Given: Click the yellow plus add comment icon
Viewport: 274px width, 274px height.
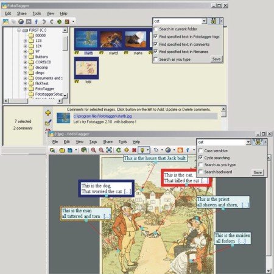Looking at the screenshot, I should (x=48, y=113).
